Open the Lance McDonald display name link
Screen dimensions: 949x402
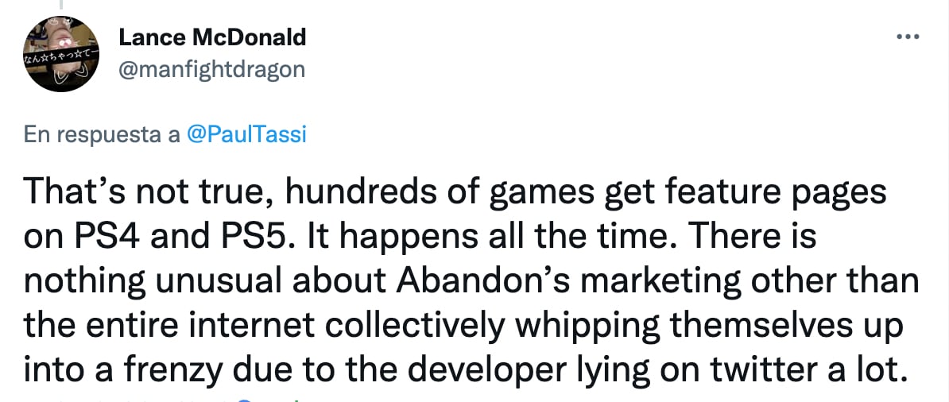(x=212, y=37)
